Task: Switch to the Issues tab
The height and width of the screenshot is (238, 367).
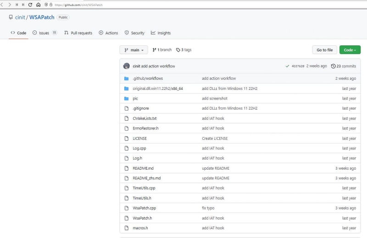Action: pos(44,33)
